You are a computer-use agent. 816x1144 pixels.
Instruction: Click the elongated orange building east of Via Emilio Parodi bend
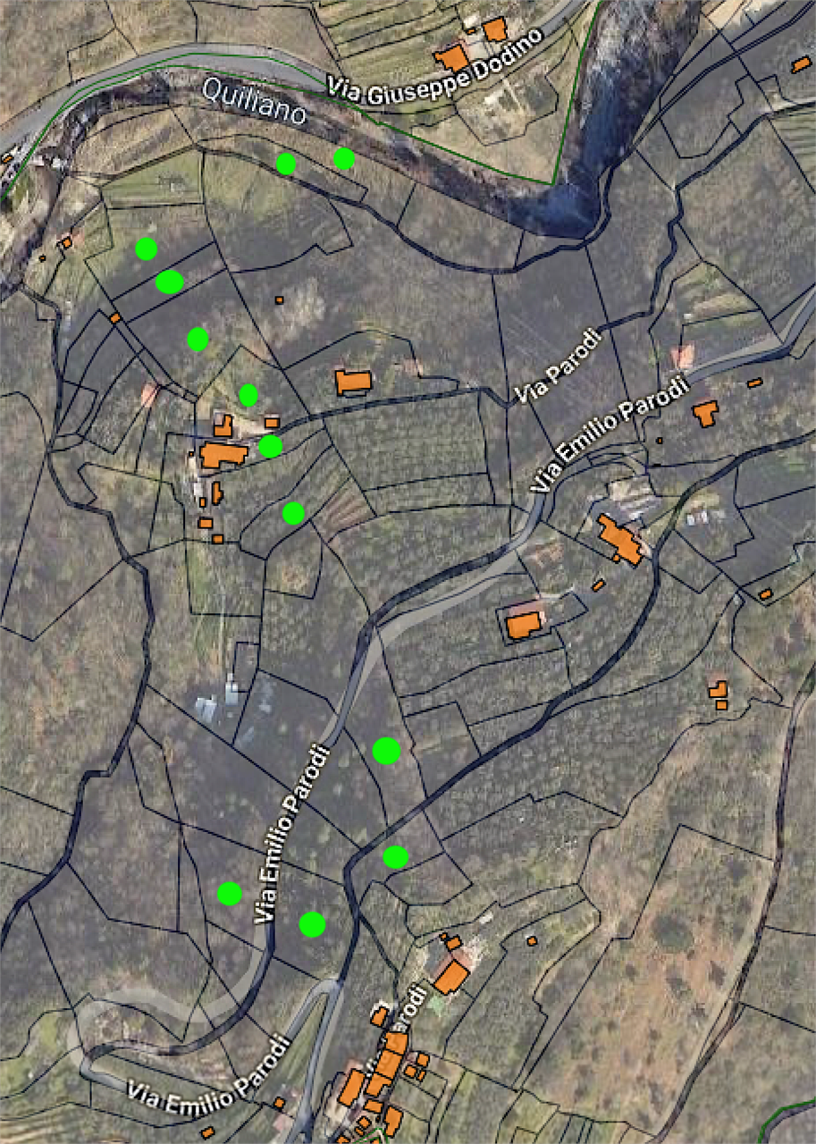point(620,540)
